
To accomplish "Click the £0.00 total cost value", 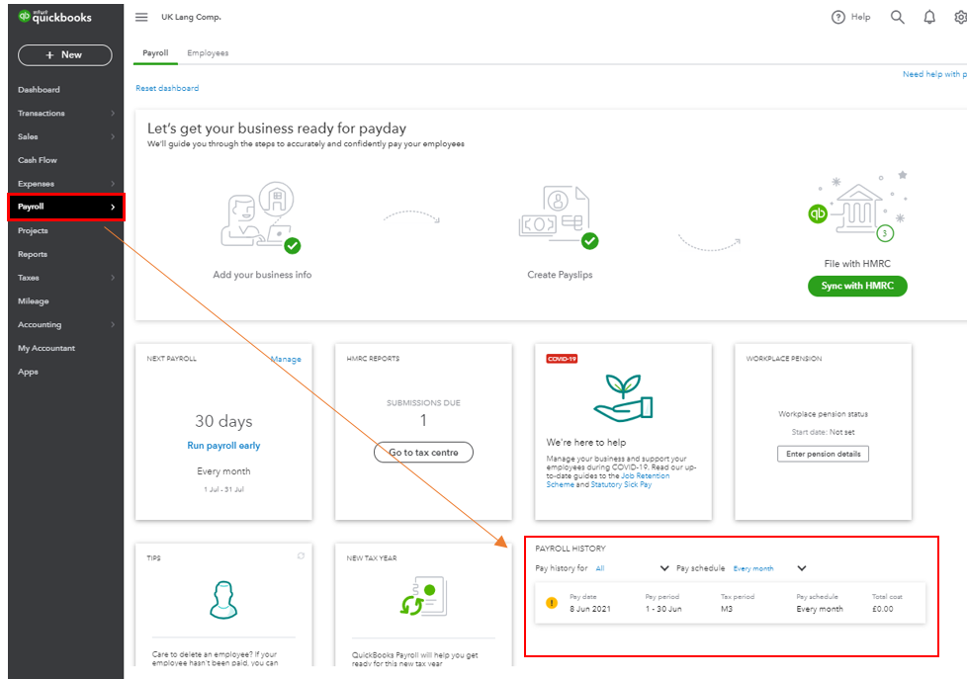I will click(x=883, y=609).
